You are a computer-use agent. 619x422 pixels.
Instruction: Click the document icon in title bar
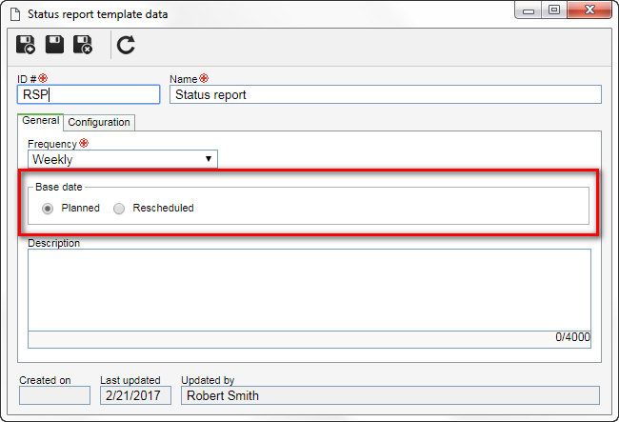(15, 14)
